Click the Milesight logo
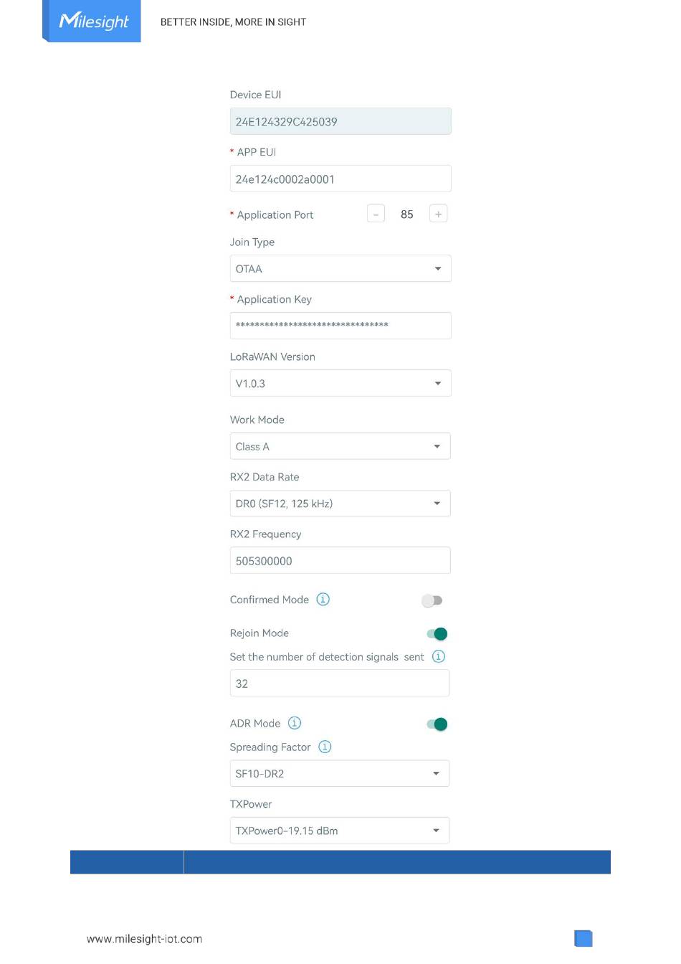This screenshot has height=964, width=681. tap(94, 21)
